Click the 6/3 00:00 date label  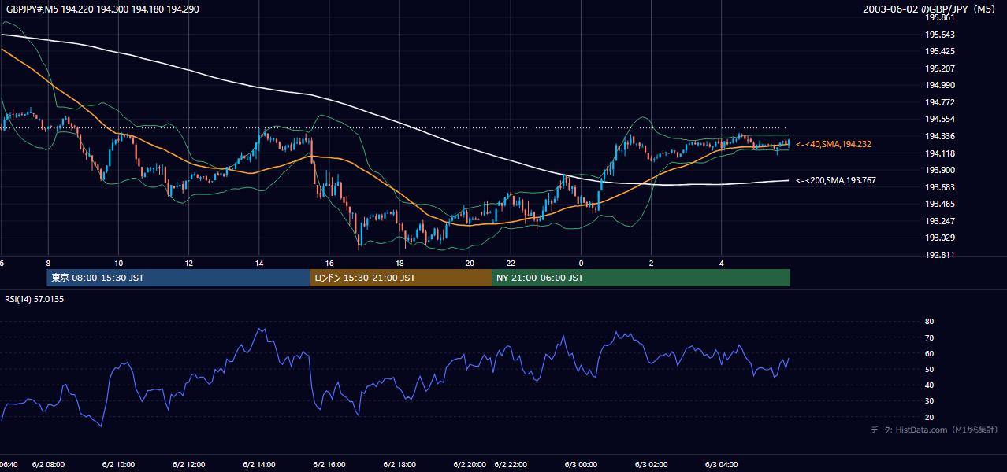click(x=582, y=465)
